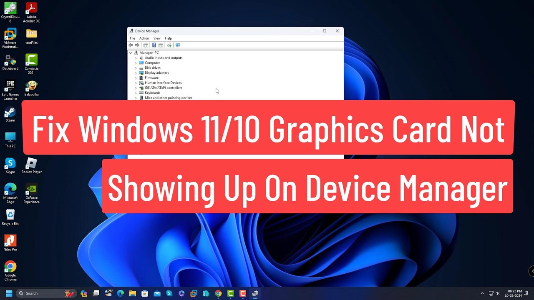Open the Dashboard desktop shortcut
This screenshot has height=300, width=534.
pos(10,62)
